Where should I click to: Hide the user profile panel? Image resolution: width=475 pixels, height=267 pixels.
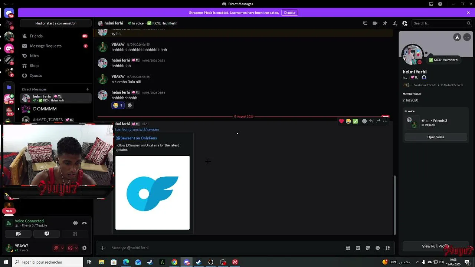[405, 23]
